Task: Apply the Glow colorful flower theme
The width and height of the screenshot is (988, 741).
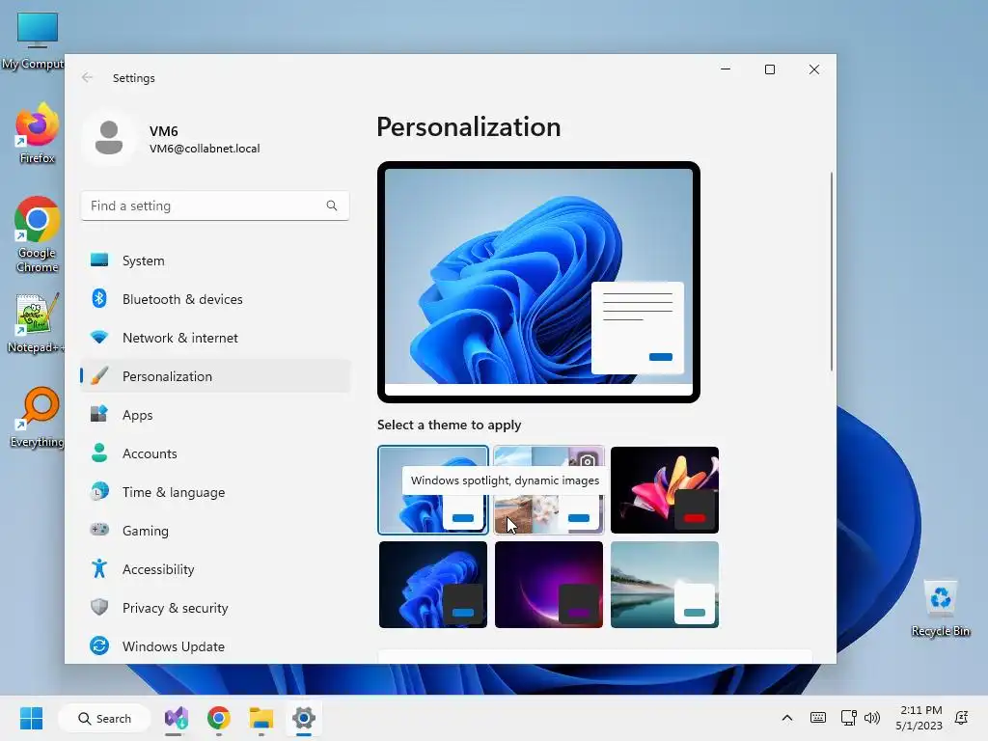Action: 665,489
